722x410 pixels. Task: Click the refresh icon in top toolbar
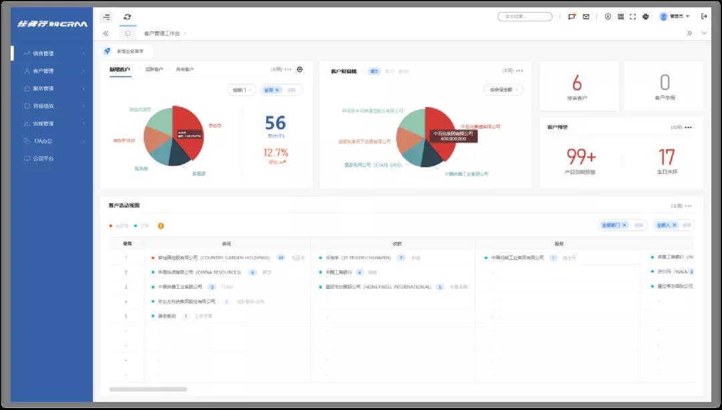128,17
